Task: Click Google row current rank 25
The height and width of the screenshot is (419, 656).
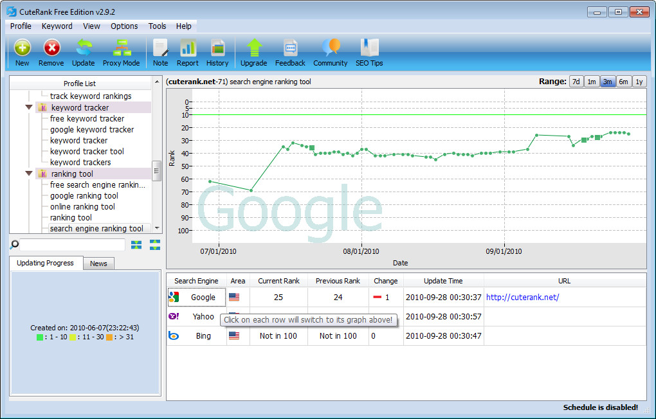Action: point(278,298)
